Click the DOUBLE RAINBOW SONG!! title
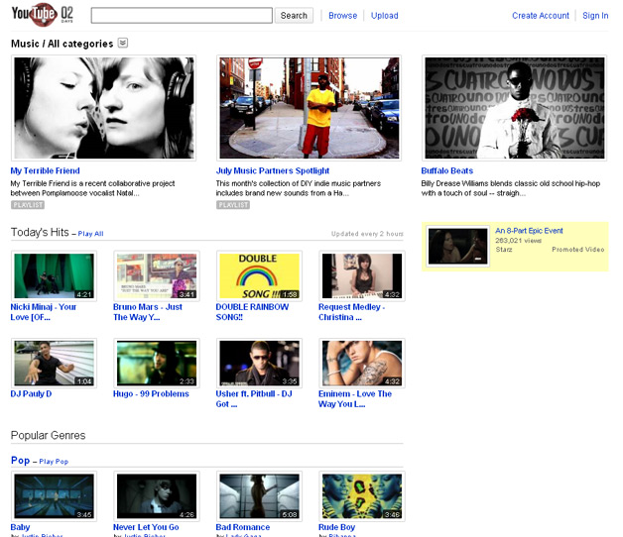Image resolution: width=623 pixels, height=537 pixels. 252,312
